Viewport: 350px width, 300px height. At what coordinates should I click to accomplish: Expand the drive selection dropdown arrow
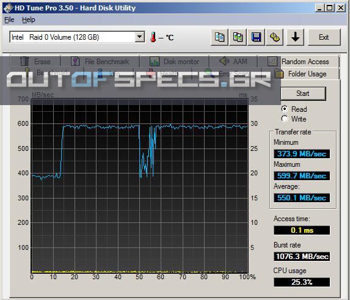(x=140, y=37)
